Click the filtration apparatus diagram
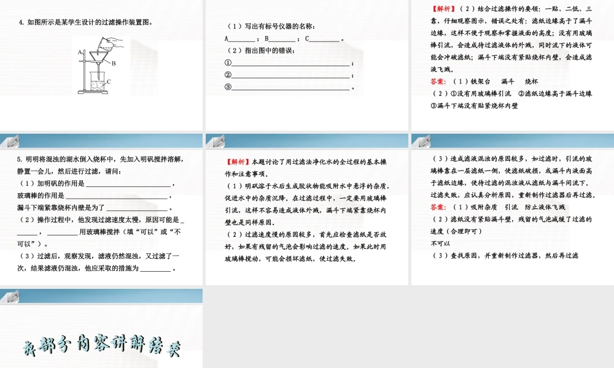 [101, 66]
